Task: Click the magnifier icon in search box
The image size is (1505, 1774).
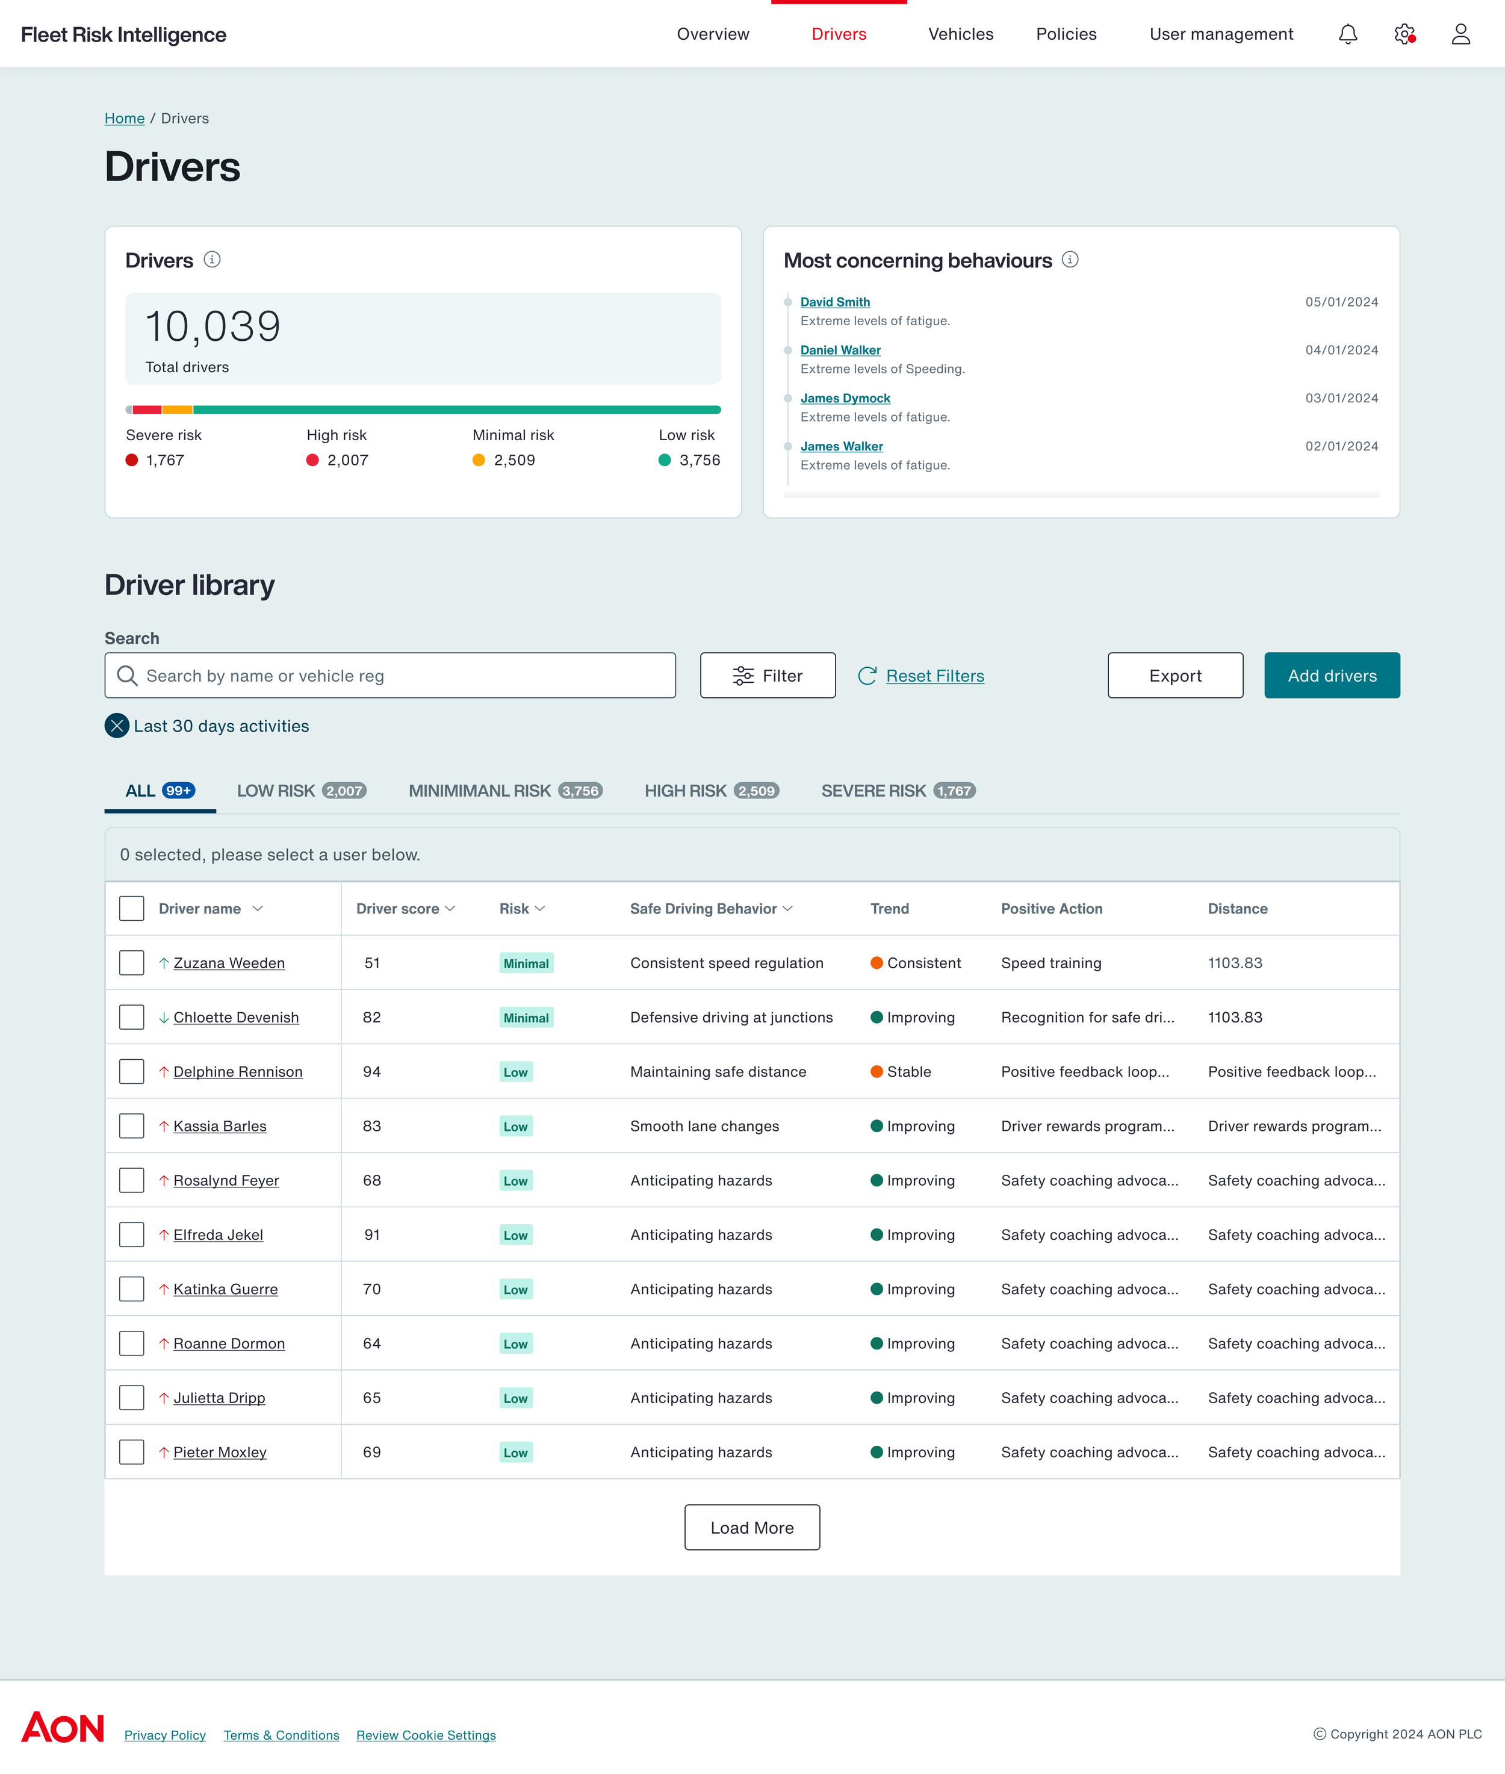Action: (x=127, y=676)
